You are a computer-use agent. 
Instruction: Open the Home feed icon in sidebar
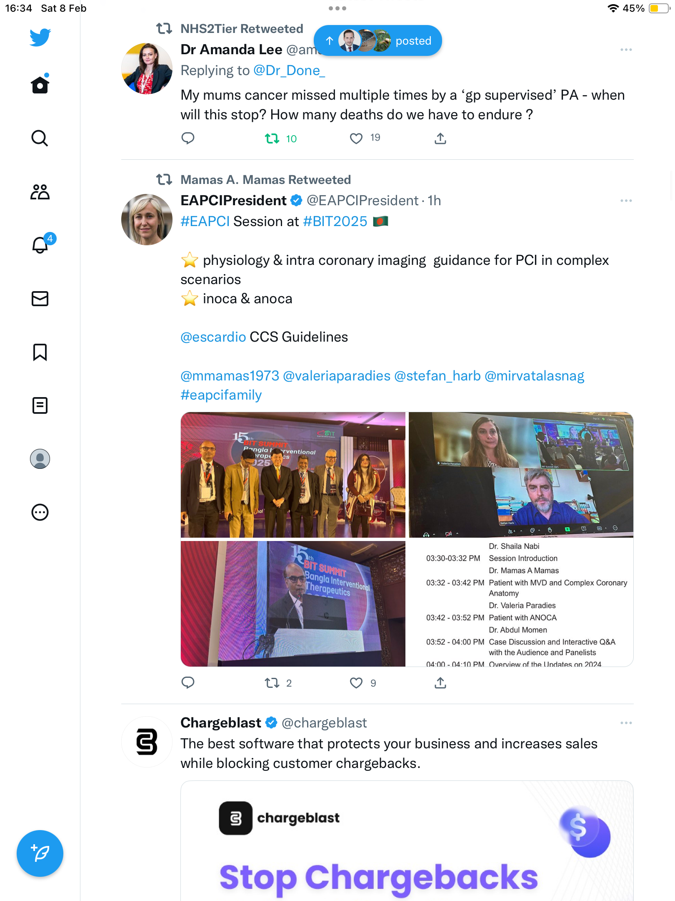tap(40, 85)
